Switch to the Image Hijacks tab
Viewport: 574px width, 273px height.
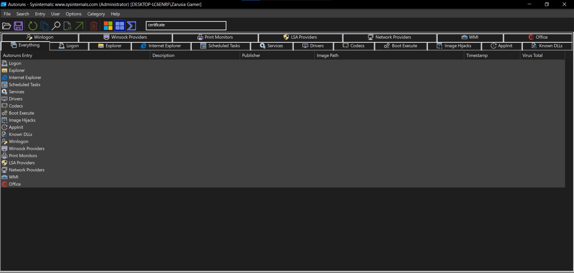click(x=454, y=46)
